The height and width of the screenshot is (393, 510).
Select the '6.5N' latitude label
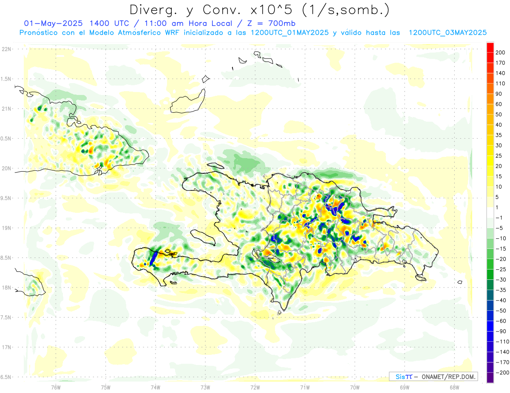6,377
